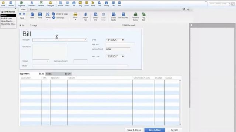Toggle the Bill Received checkbox
Viewport: 236px width, 132px height.
tap(123, 25)
